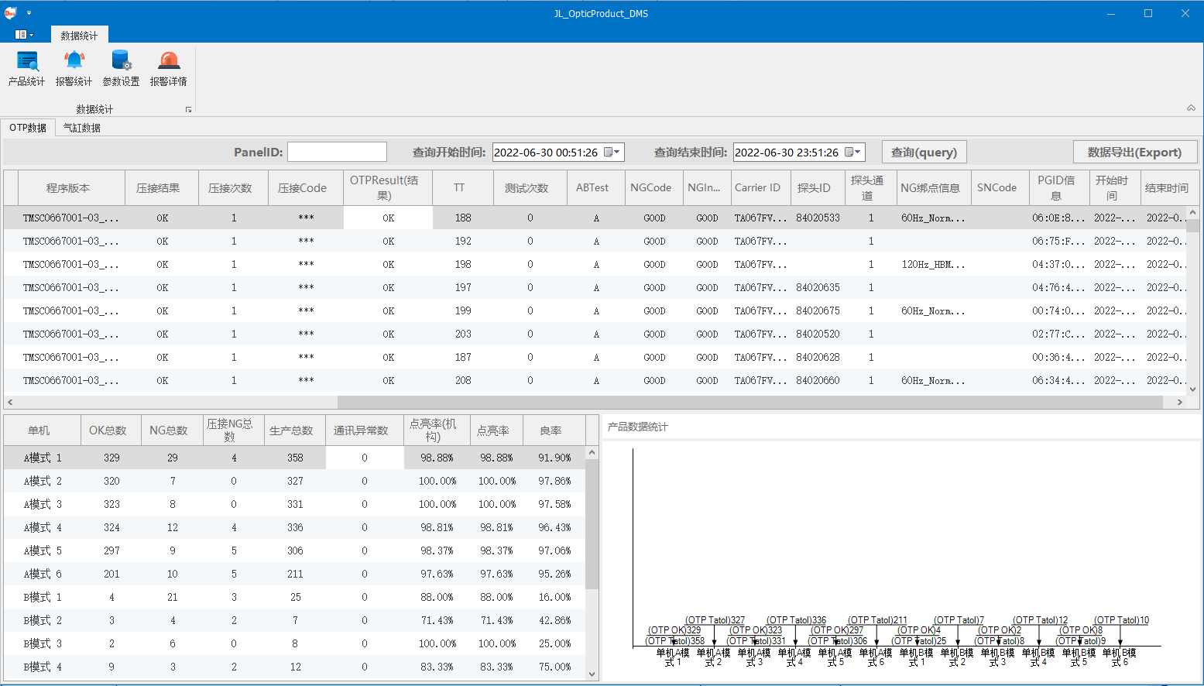This screenshot has height=686, width=1204.
Task: Click the 查询(query) button
Action: point(924,153)
